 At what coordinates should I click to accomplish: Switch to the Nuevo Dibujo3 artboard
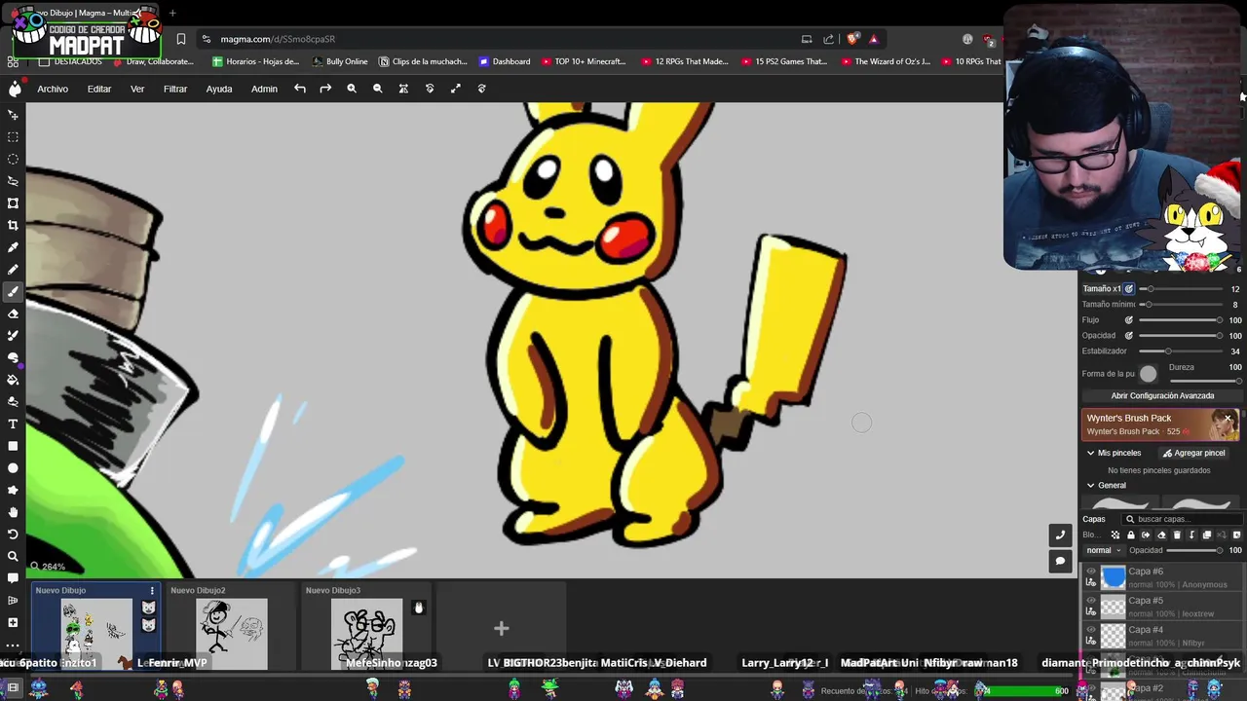click(366, 627)
